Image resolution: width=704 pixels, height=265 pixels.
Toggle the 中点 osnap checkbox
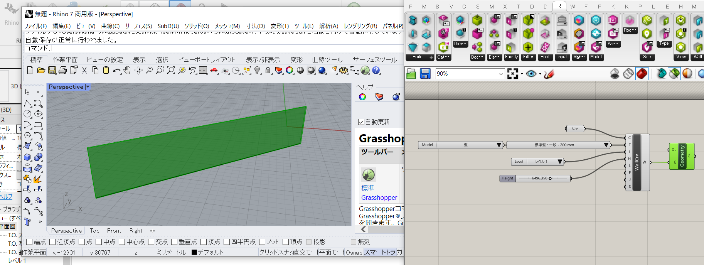(x=99, y=242)
